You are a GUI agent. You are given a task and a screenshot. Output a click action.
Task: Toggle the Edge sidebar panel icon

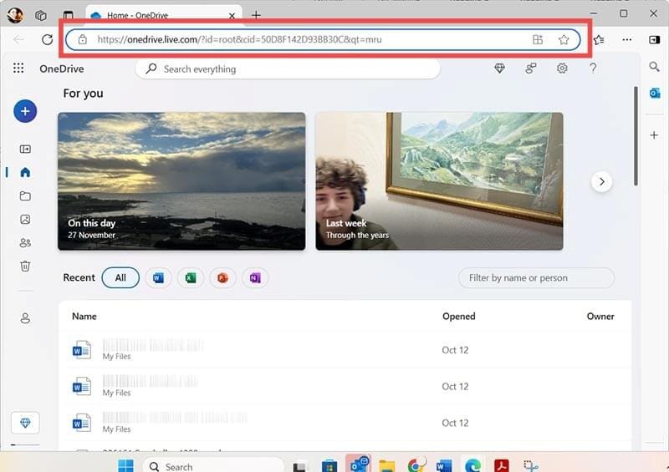click(654, 39)
